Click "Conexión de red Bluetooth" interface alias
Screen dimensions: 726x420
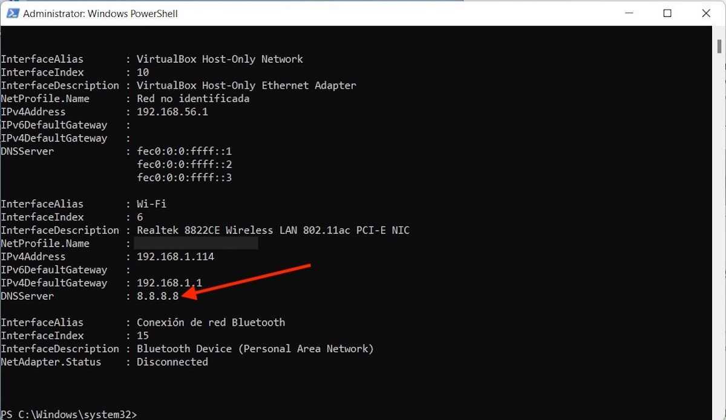tap(211, 323)
